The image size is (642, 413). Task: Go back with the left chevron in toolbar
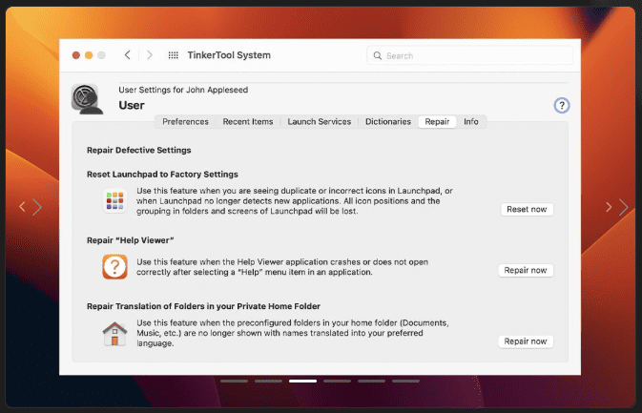127,55
